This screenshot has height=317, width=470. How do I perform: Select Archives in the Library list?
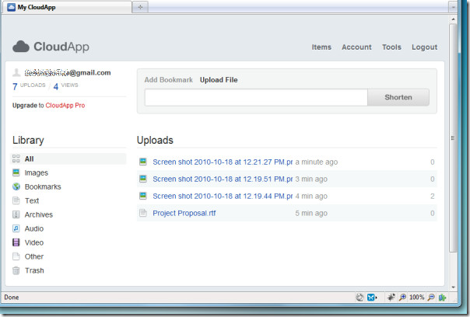coord(39,214)
